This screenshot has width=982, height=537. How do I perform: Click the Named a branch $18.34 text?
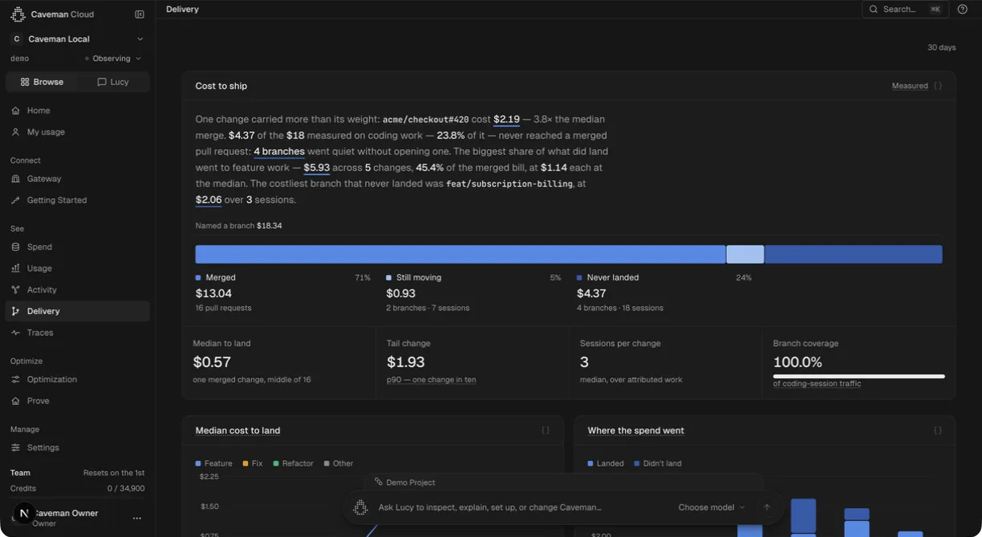pyautogui.click(x=238, y=226)
